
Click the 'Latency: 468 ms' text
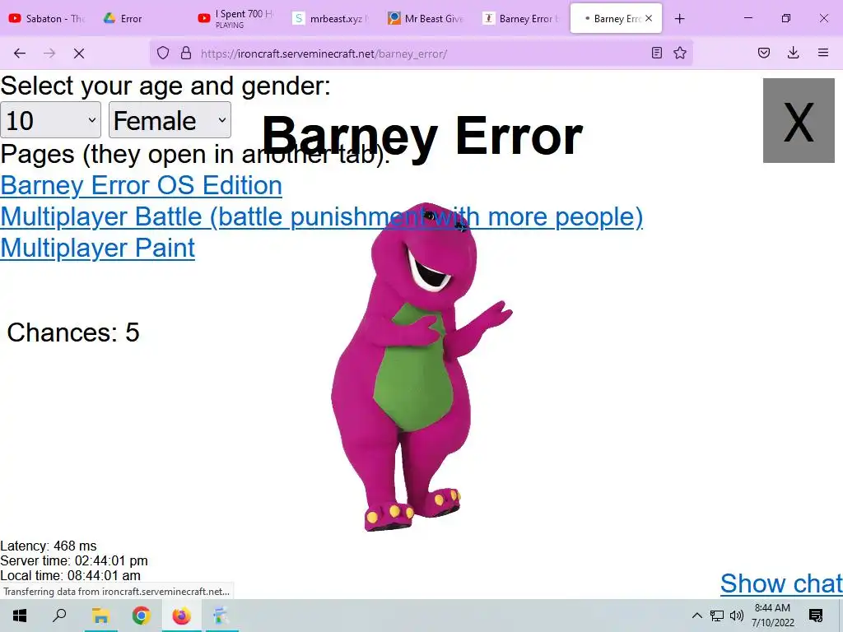(49, 546)
